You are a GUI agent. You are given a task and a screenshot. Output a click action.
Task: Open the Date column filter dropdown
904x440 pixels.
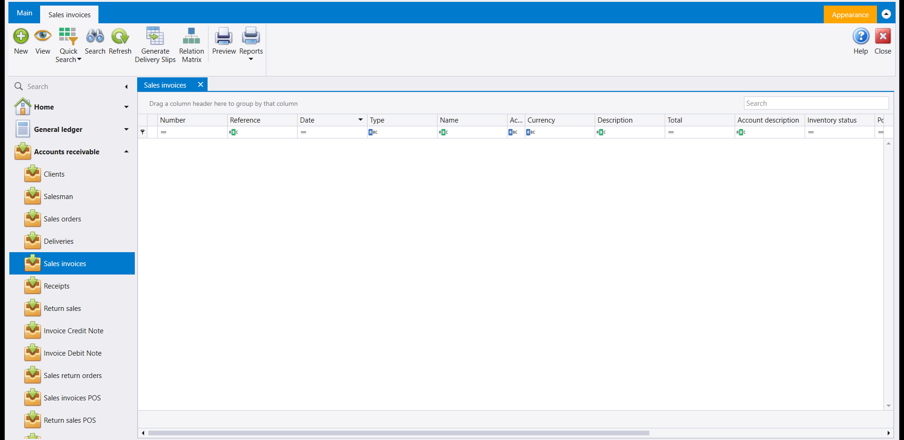360,120
